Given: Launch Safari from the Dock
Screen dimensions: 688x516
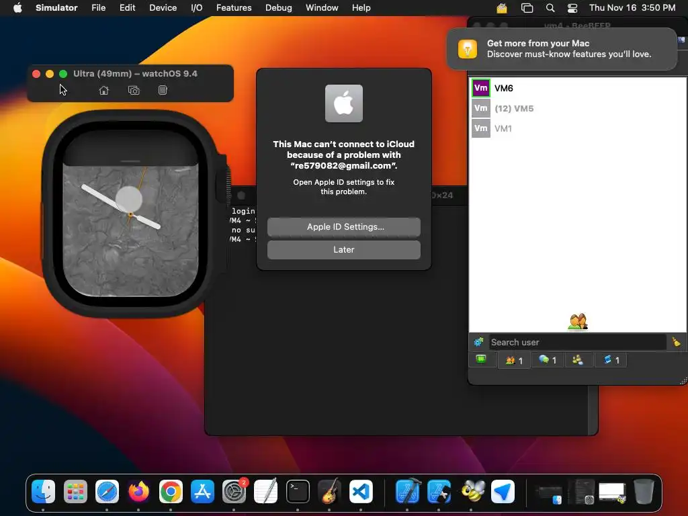Looking at the screenshot, I should pos(107,491).
